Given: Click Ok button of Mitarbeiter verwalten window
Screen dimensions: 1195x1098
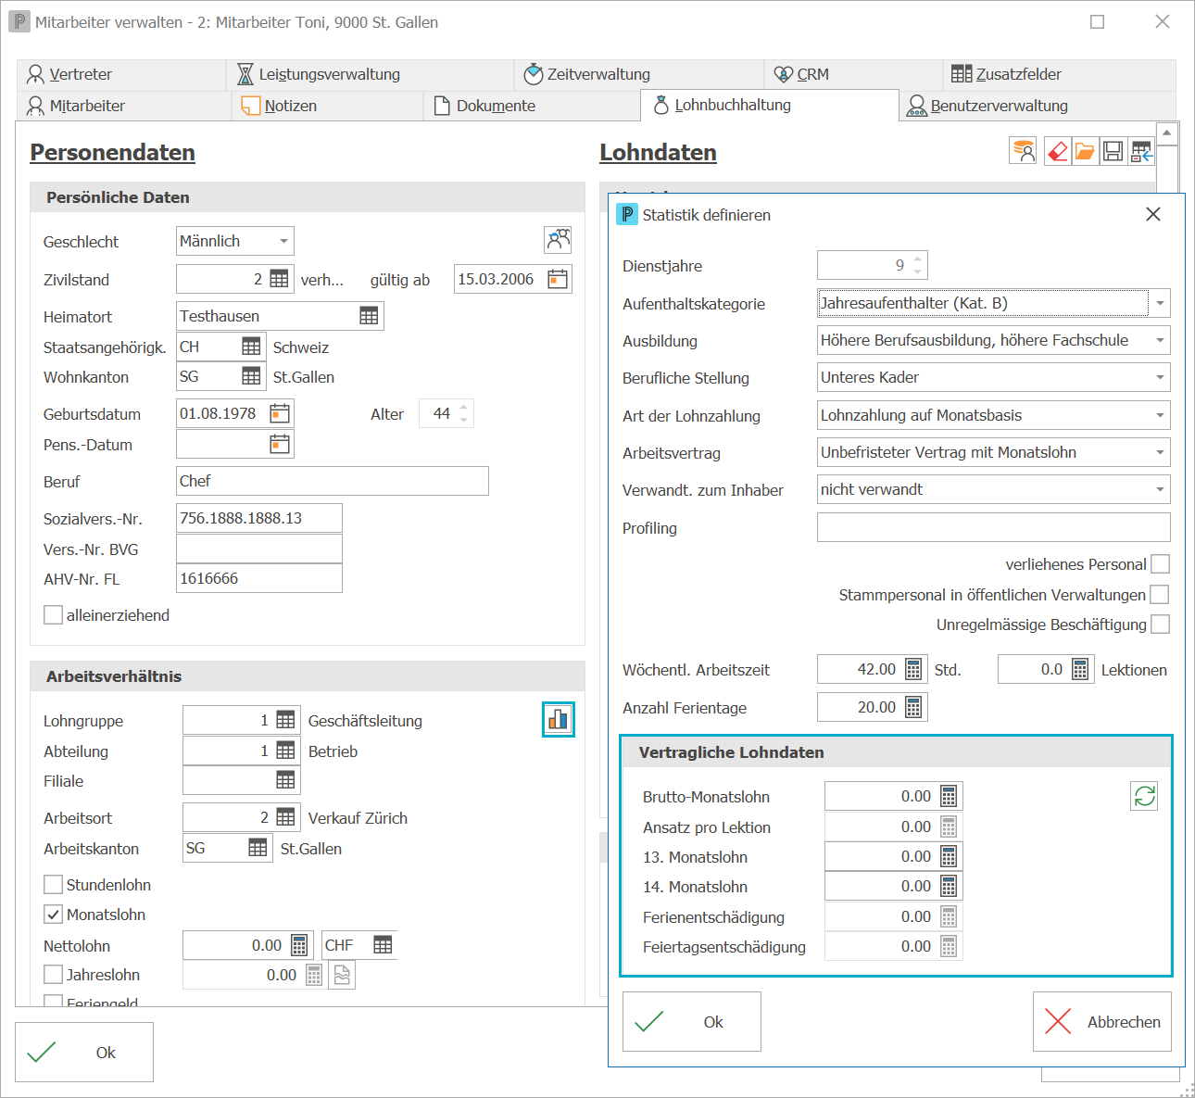Looking at the screenshot, I should (84, 1052).
